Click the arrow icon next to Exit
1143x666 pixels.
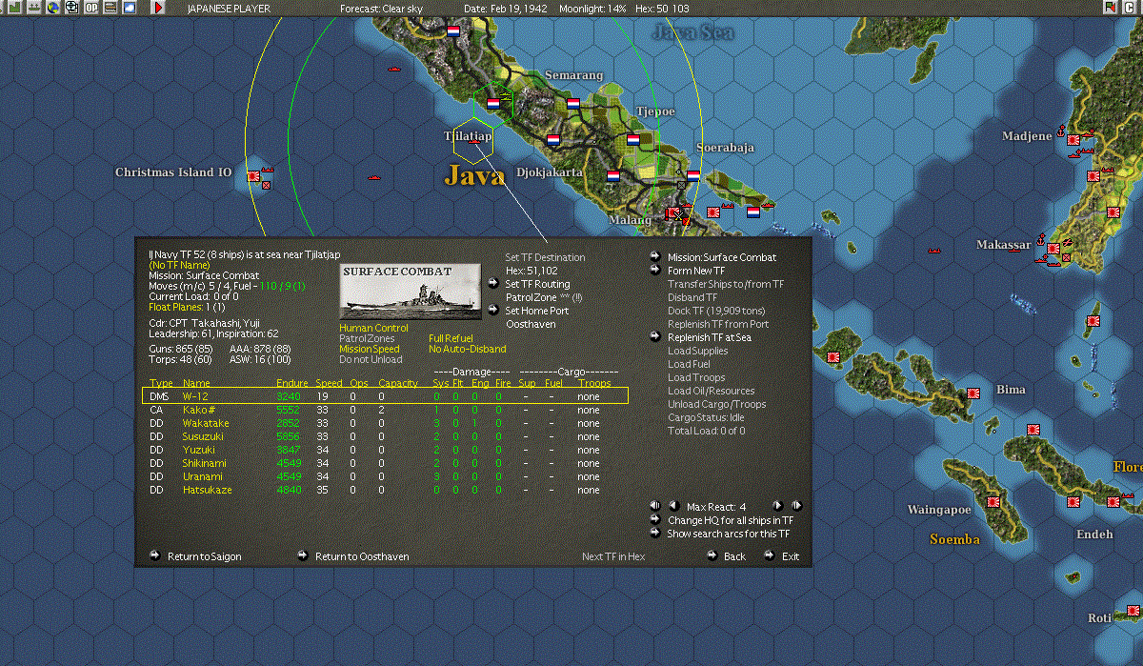point(770,555)
